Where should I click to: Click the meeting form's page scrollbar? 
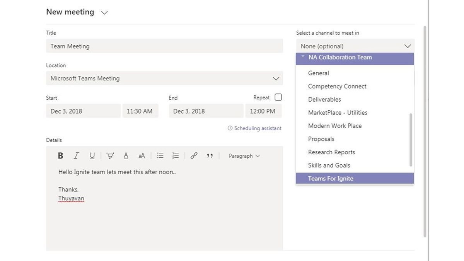(425, 131)
